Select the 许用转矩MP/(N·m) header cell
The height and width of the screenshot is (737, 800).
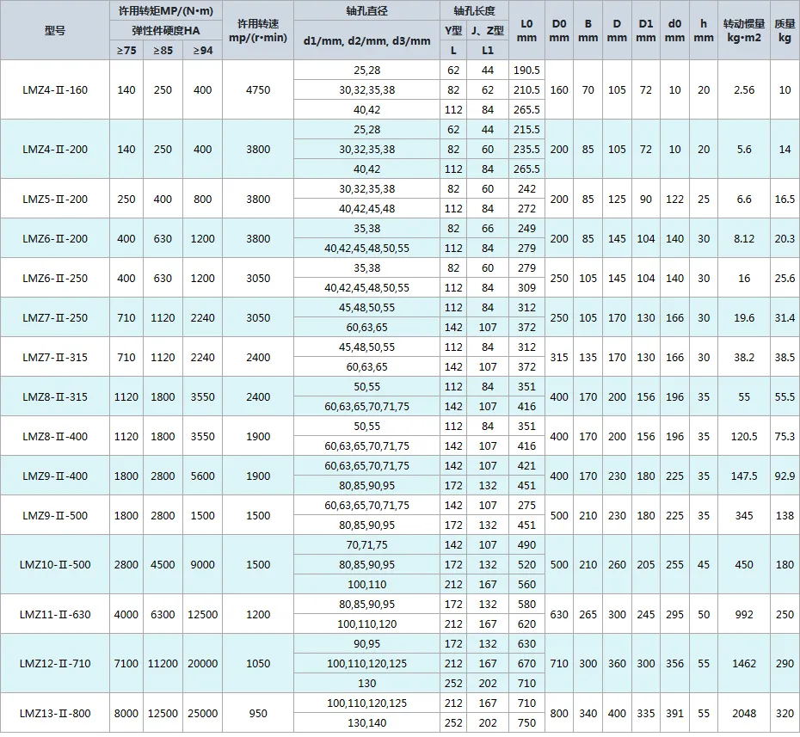point(165,11)
